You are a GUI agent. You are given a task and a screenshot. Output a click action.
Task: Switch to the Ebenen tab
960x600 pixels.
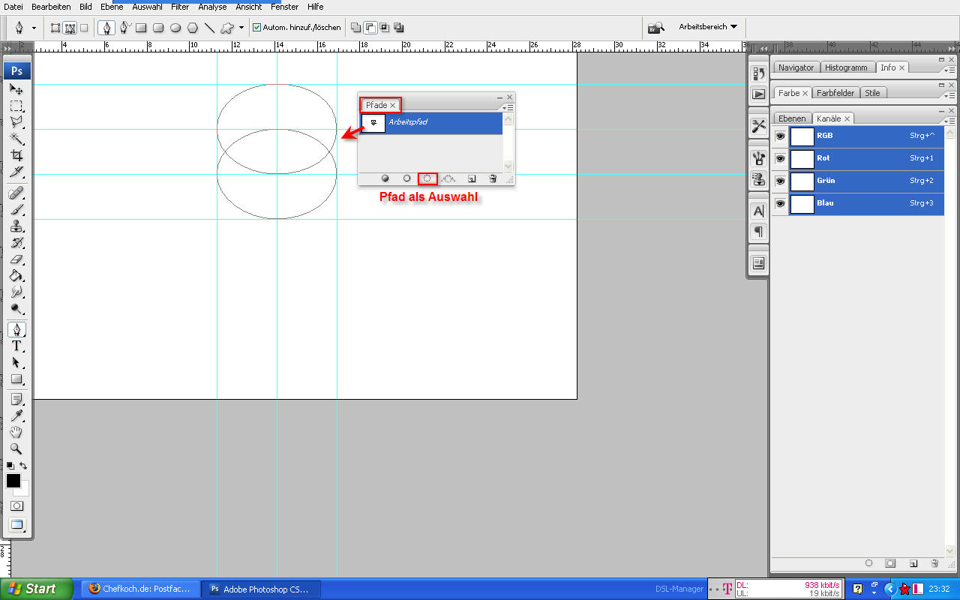791,118
